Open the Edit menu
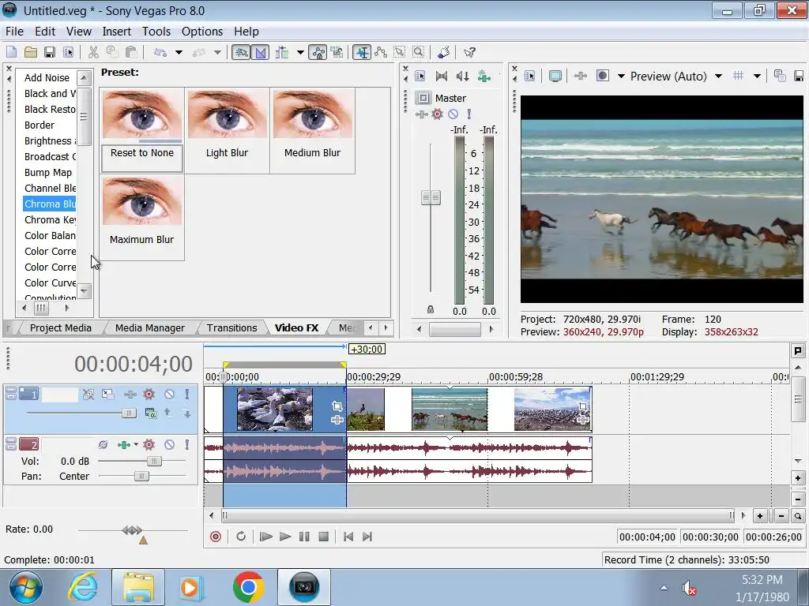Viewport: 809px width, 606px height. 45,32
